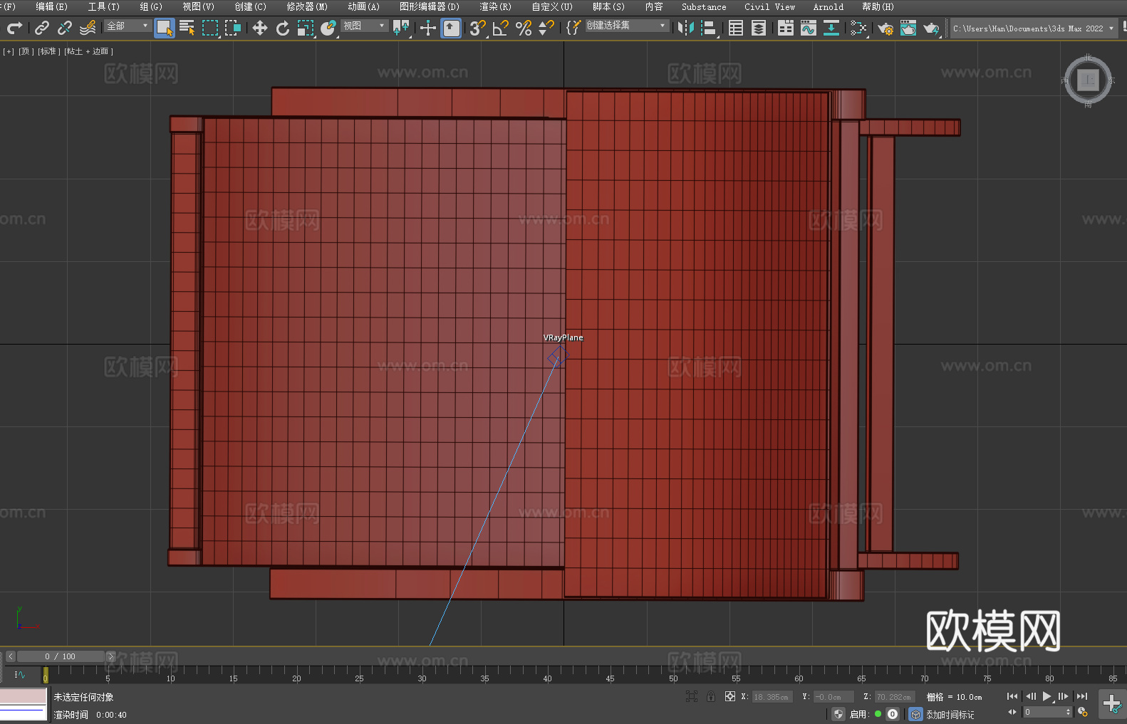The image size is (1127, 724).
Task: Click frame 50 on the timeline track
Action: (x=673, y=673)
